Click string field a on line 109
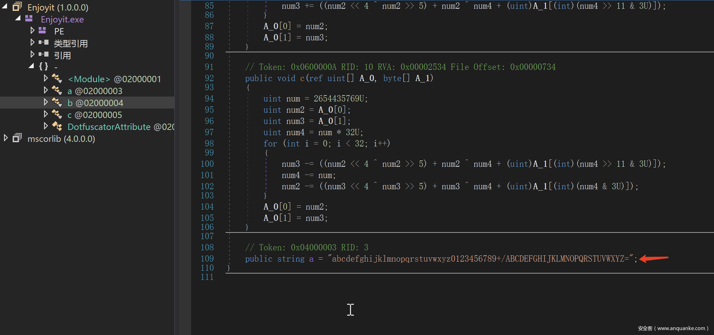This screenshot has height=335, width=714. 311,259
